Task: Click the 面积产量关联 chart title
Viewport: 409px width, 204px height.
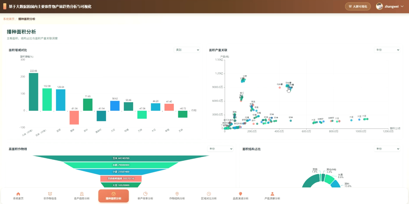Action: [x=218, y=50]
